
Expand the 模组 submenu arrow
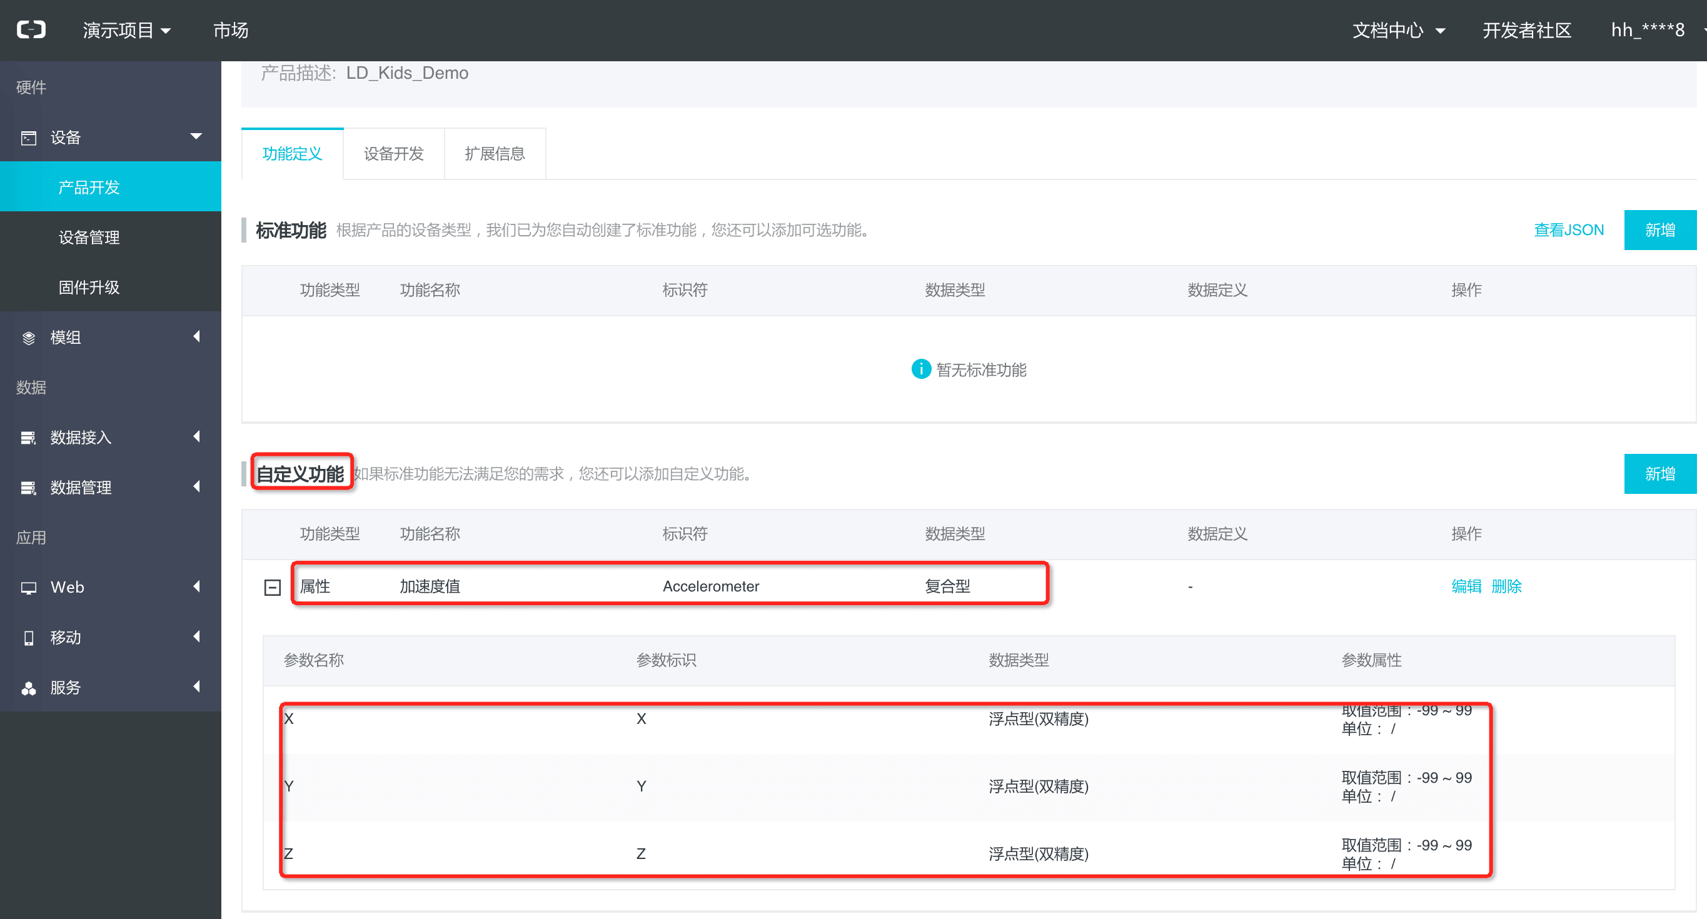coord(196,336)
